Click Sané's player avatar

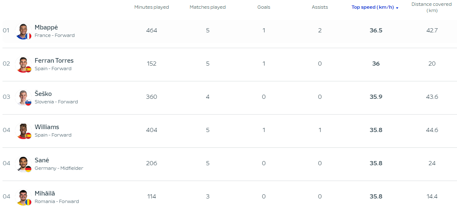click(23, 164)
